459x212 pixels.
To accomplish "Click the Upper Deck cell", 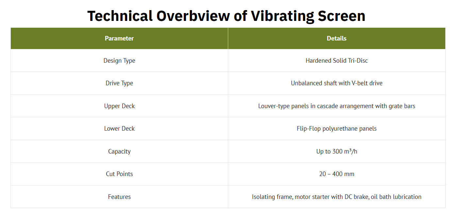I will click(x=119, y=106).
